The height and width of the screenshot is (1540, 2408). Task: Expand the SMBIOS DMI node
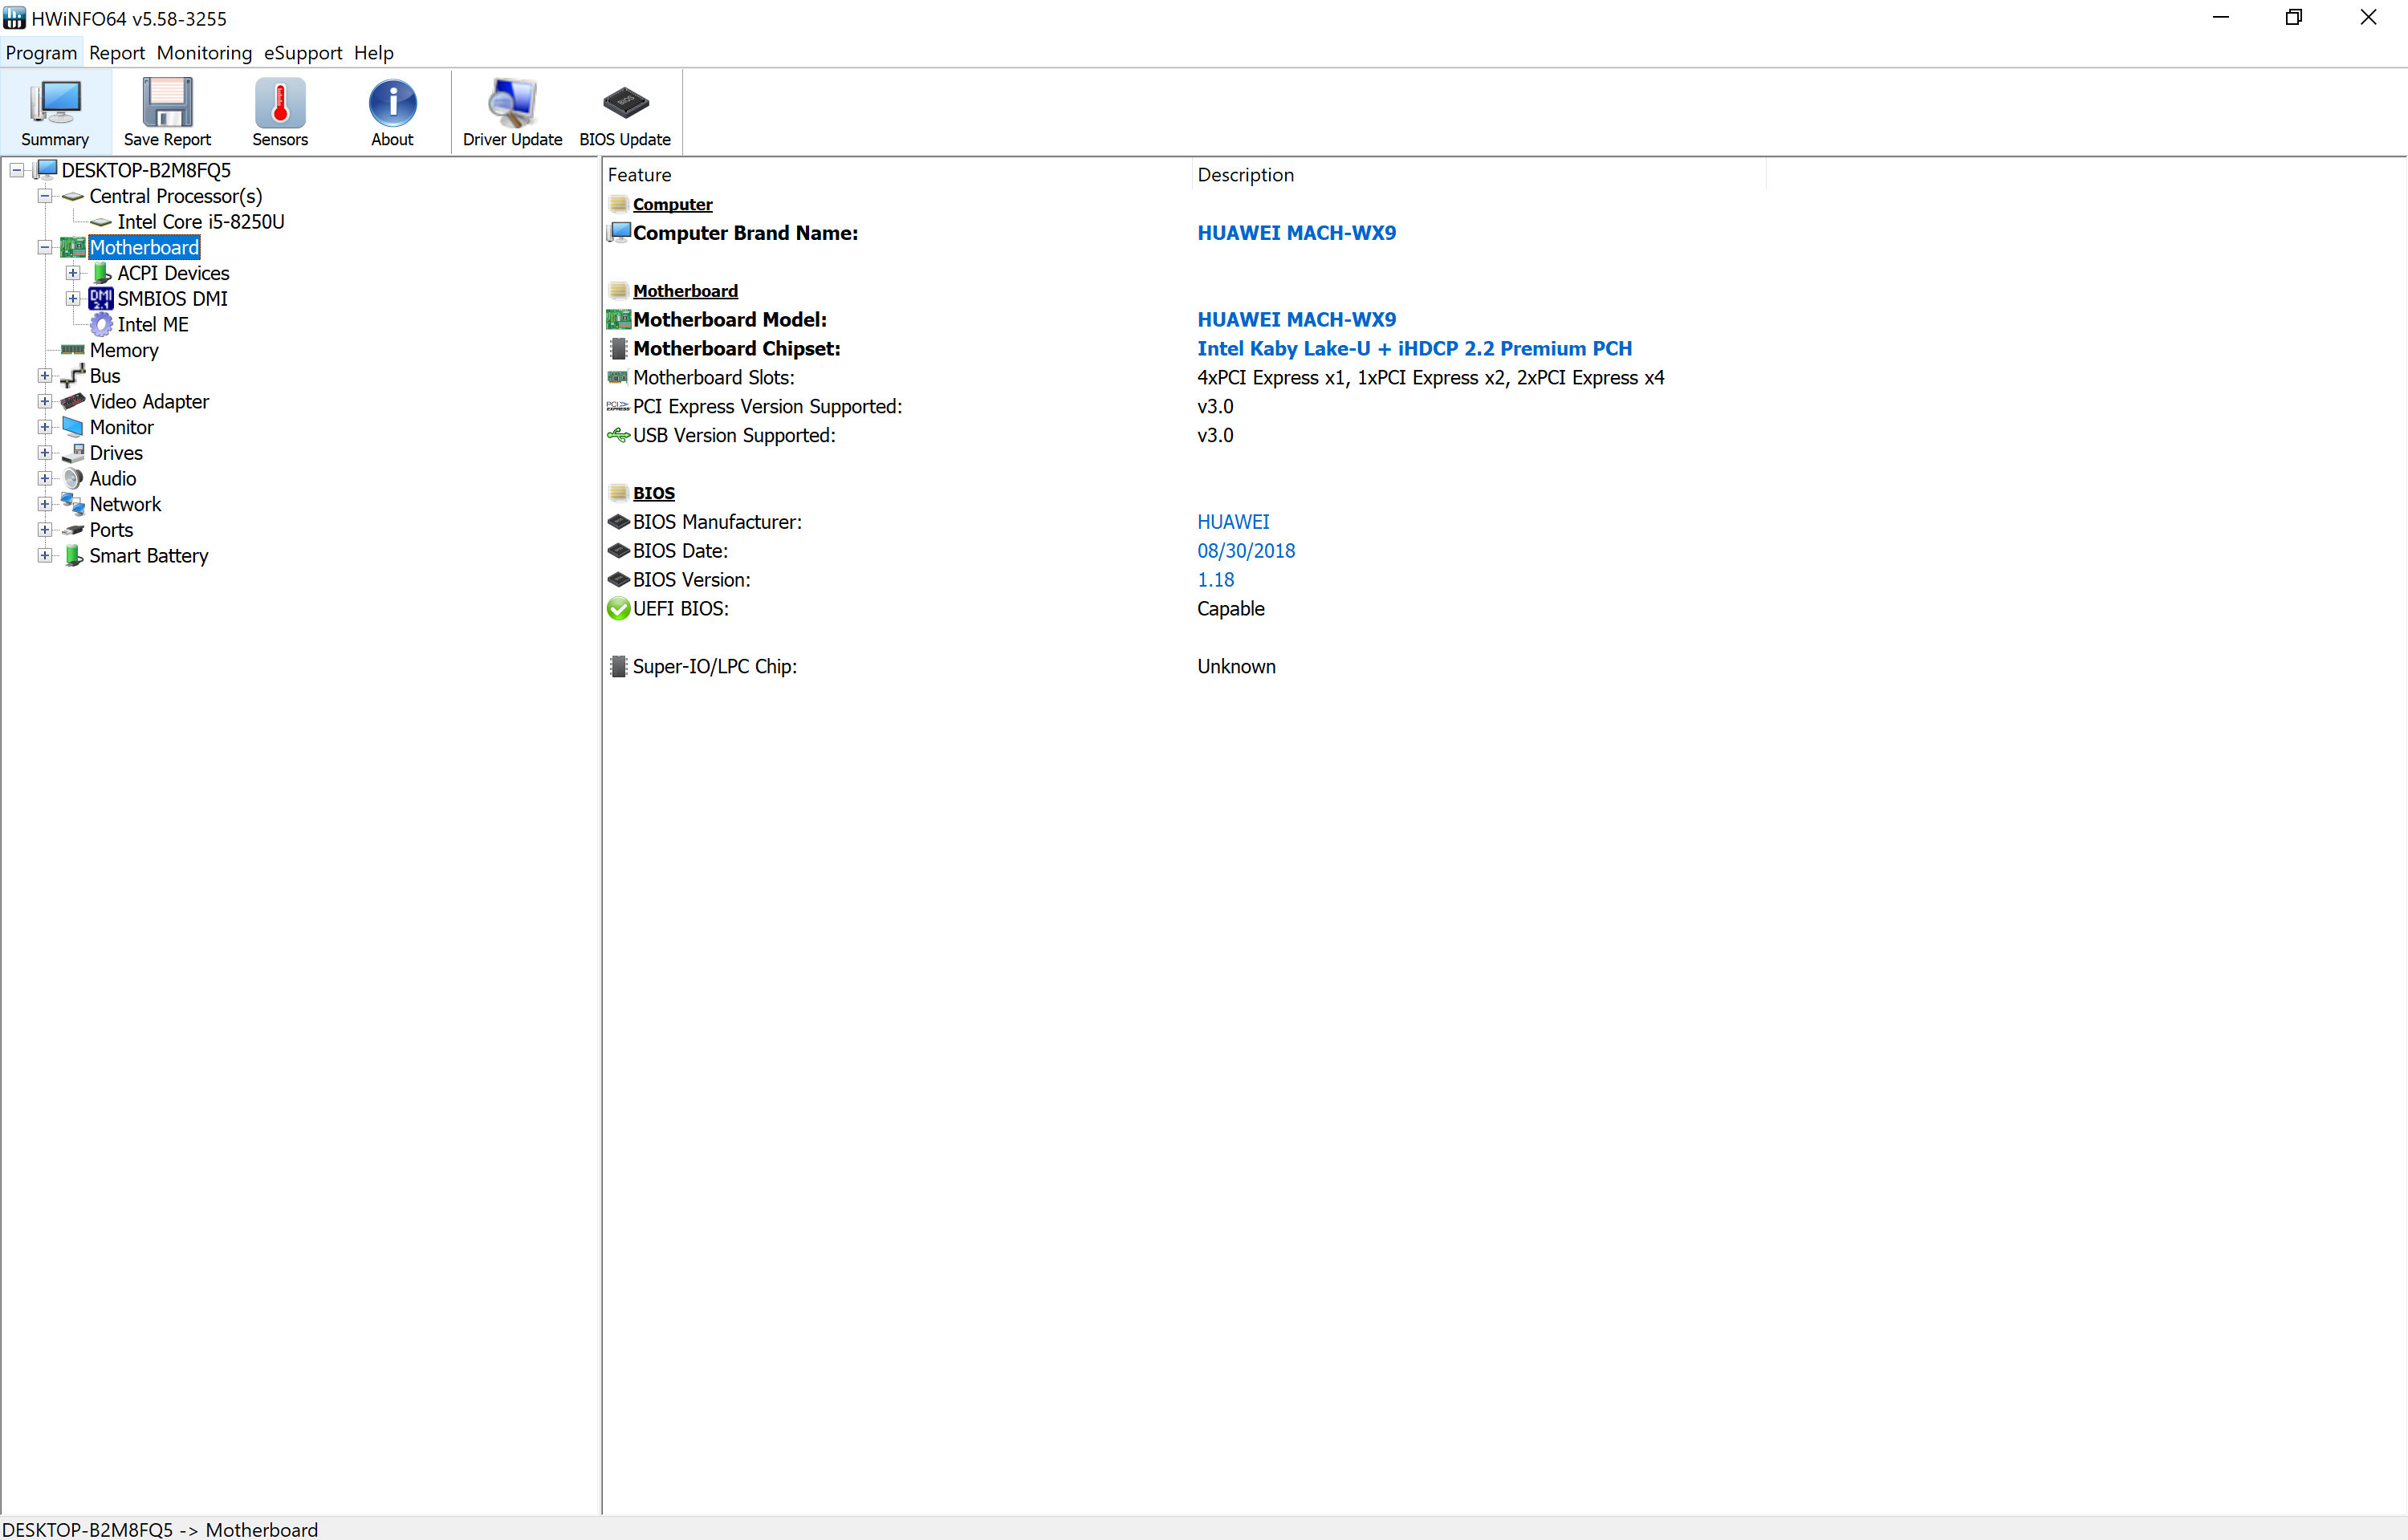[73, 299]
